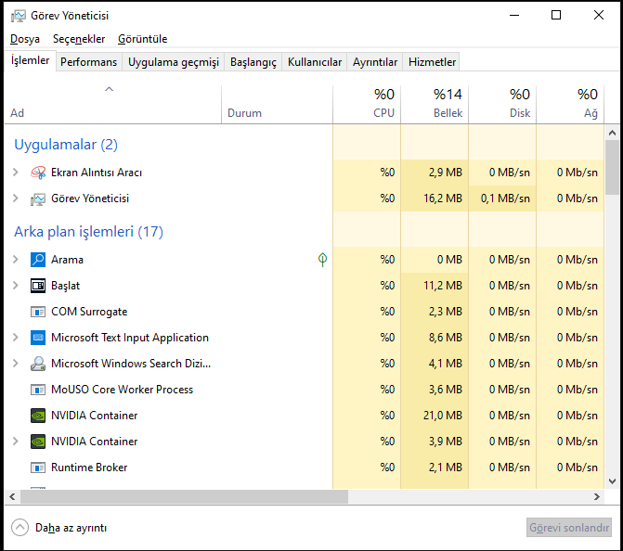The image size is (623, 551).
Task: Switch to the Performans tab
Action: [x=89, y=62]
